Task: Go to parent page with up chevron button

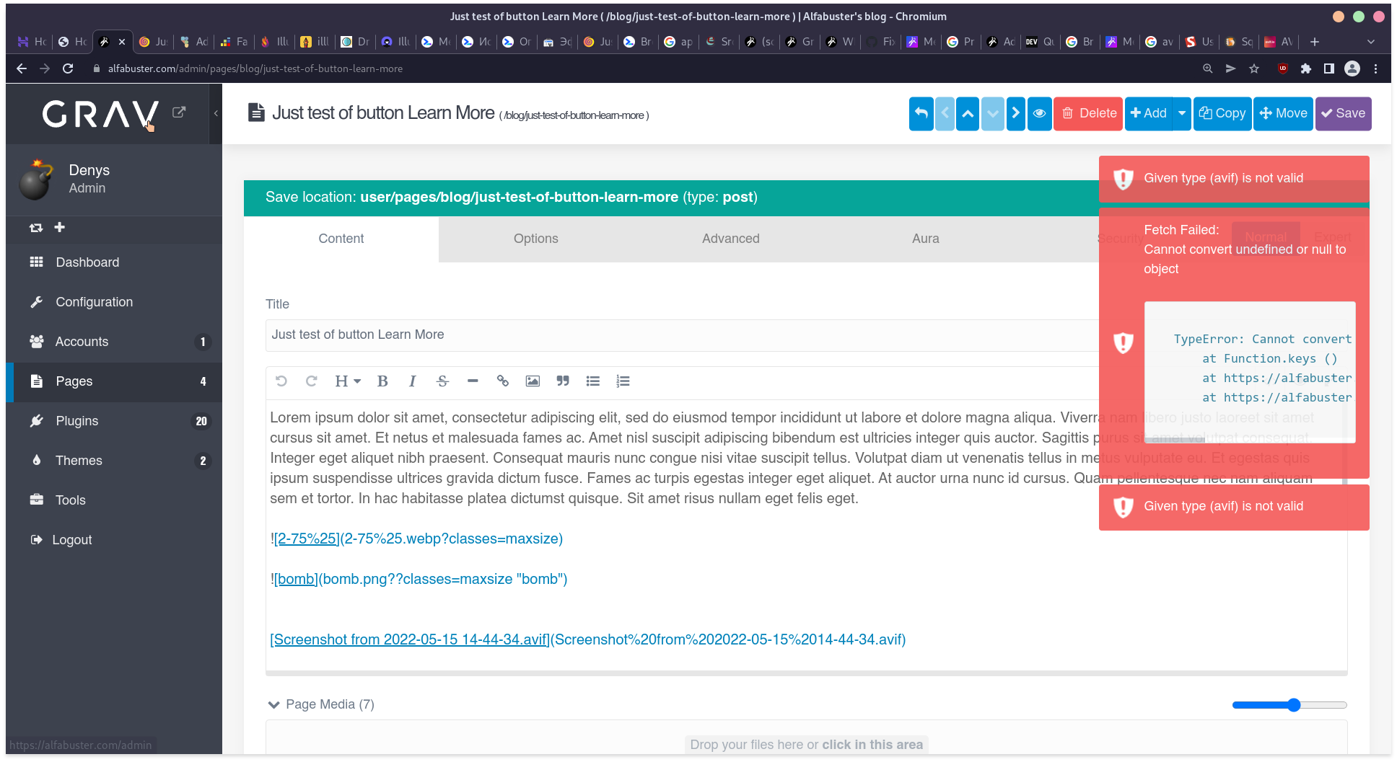Action: tap(968, 113)
